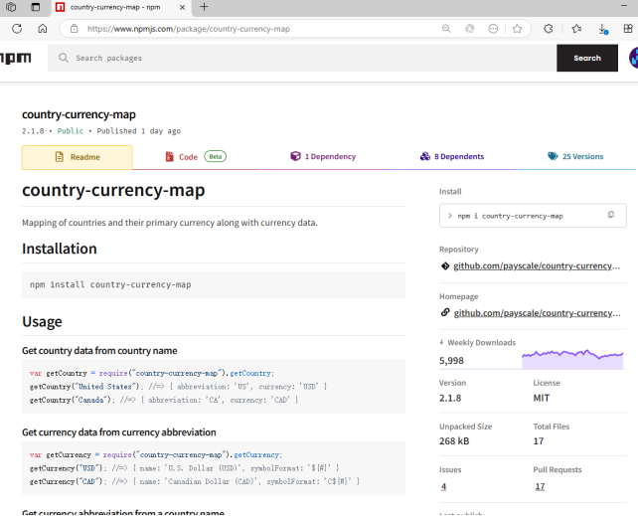Click the 'Installation' heading
The image size is (638, 516).
point(60,249)
